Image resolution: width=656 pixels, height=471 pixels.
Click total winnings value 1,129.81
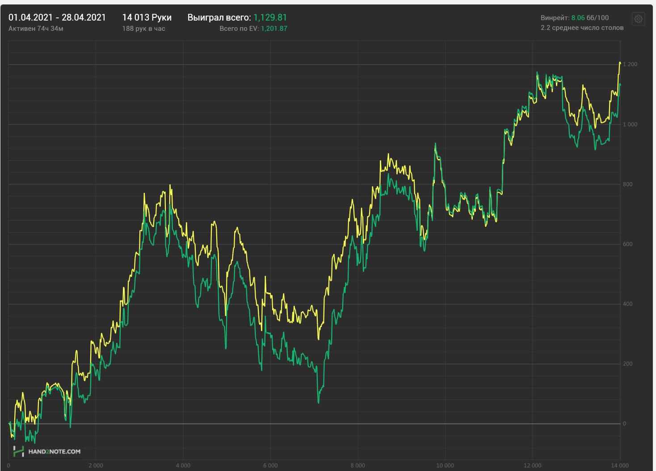point(270,17)
